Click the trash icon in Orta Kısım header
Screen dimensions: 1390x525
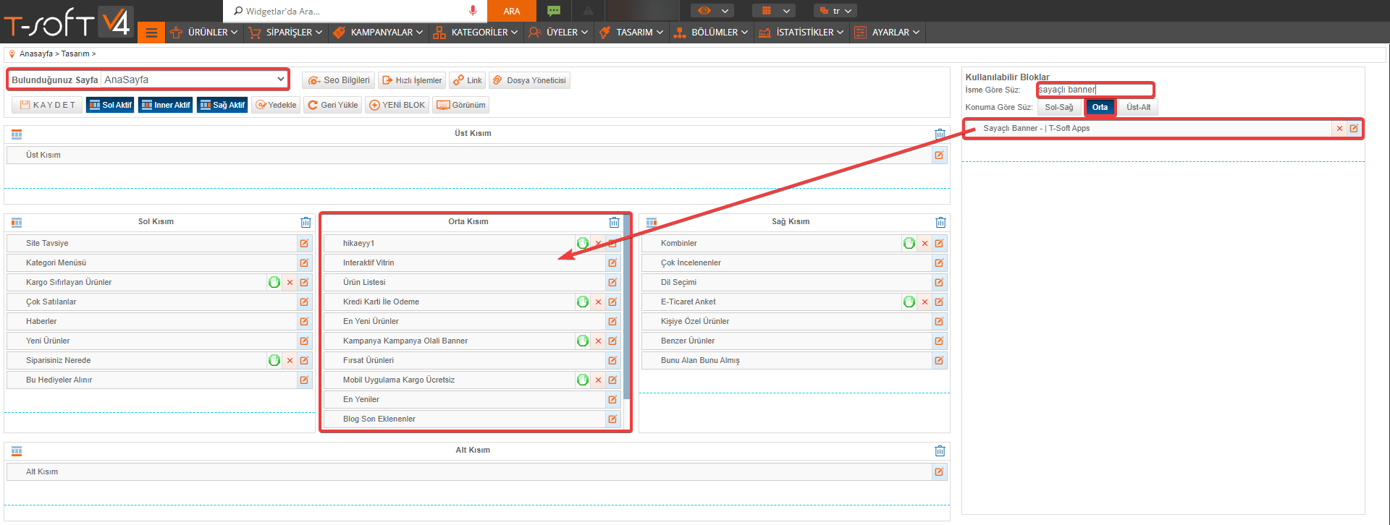614,222
